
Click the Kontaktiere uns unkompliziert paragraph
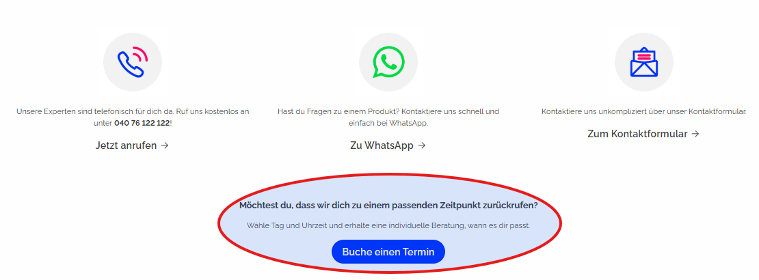pos(644,112)
